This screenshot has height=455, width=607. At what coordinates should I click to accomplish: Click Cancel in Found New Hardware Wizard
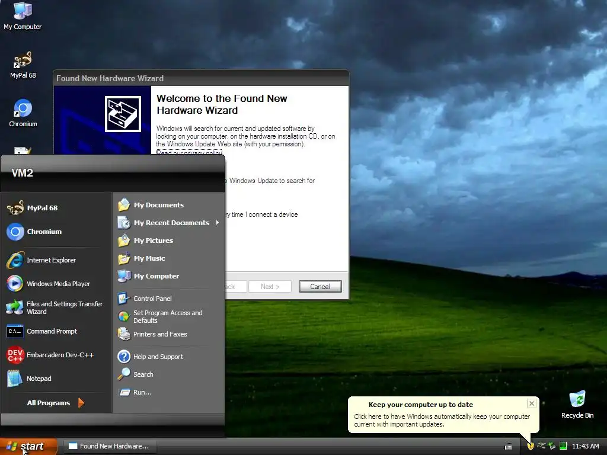(x=320, y=286)
